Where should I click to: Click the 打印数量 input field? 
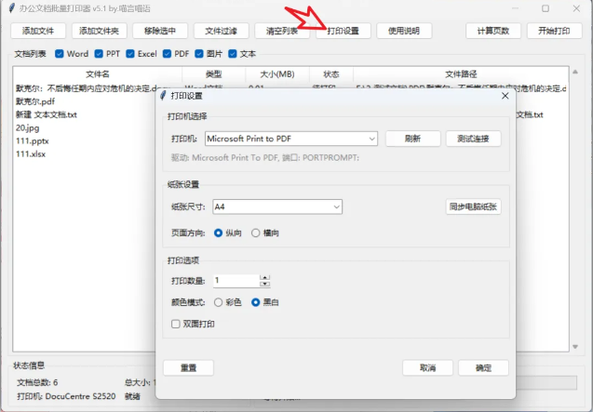pos(235,280)
